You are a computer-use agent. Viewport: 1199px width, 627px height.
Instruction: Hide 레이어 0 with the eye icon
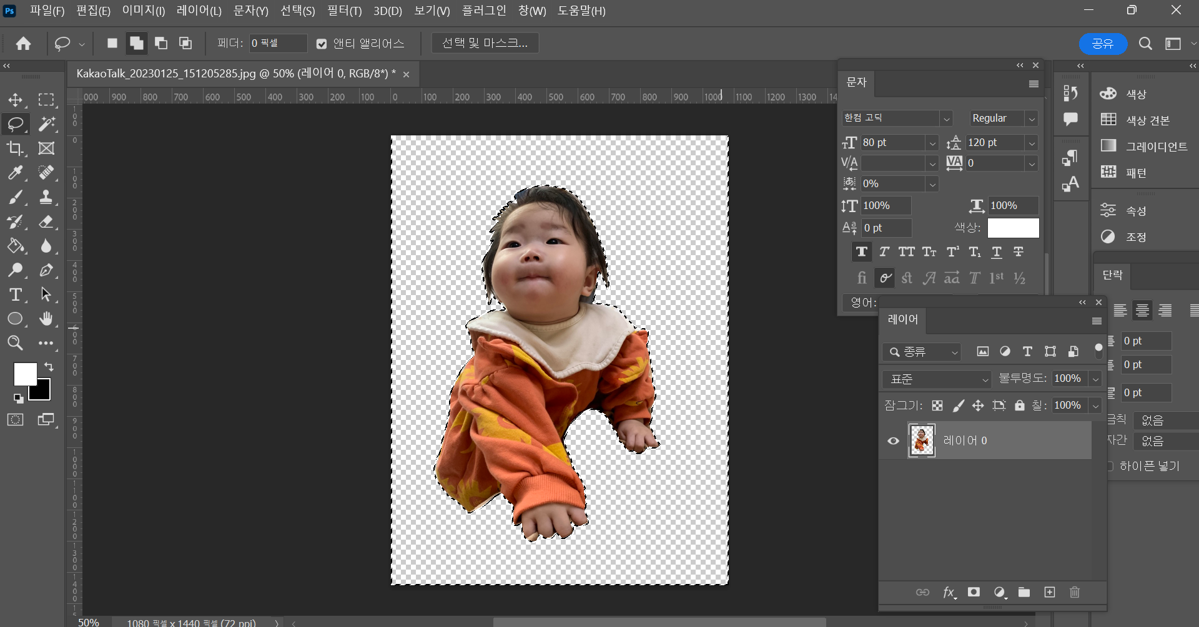click(894, 441)
